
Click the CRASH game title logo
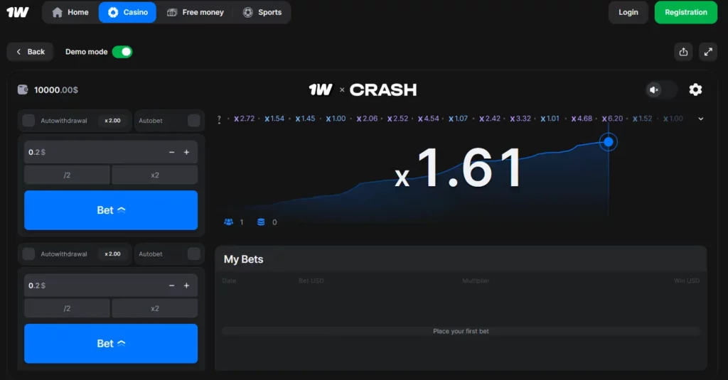[x=383, y=90]
